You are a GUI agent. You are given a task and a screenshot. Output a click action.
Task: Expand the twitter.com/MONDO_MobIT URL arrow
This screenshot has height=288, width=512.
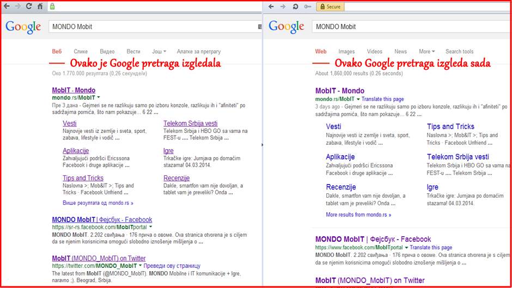[140, 266]
